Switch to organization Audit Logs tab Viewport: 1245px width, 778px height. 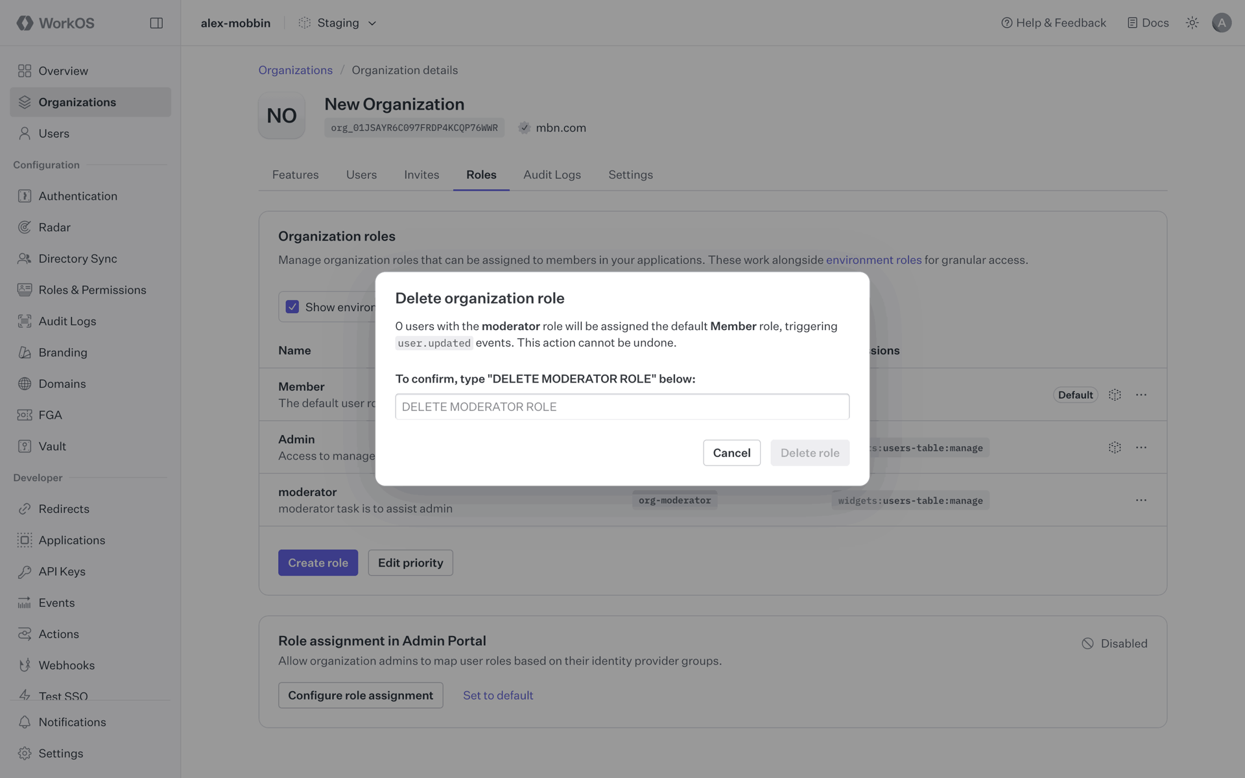click(x=552, y=174)
